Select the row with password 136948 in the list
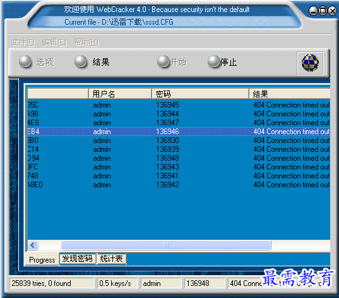The height and width of the screenshot is (298, 339). (179, 158)
